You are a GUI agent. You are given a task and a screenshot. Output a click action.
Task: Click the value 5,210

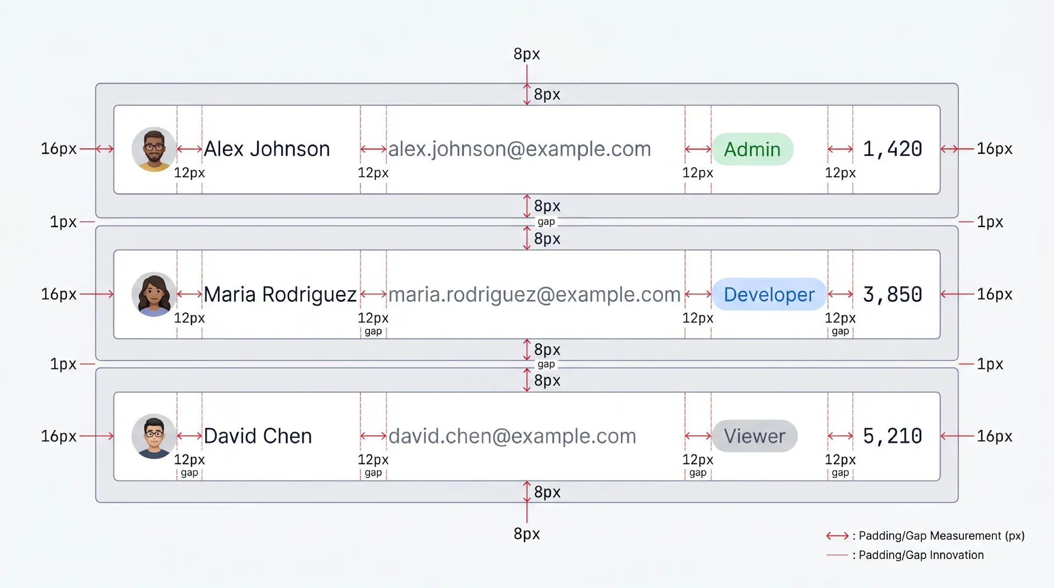tap(893, 436)
